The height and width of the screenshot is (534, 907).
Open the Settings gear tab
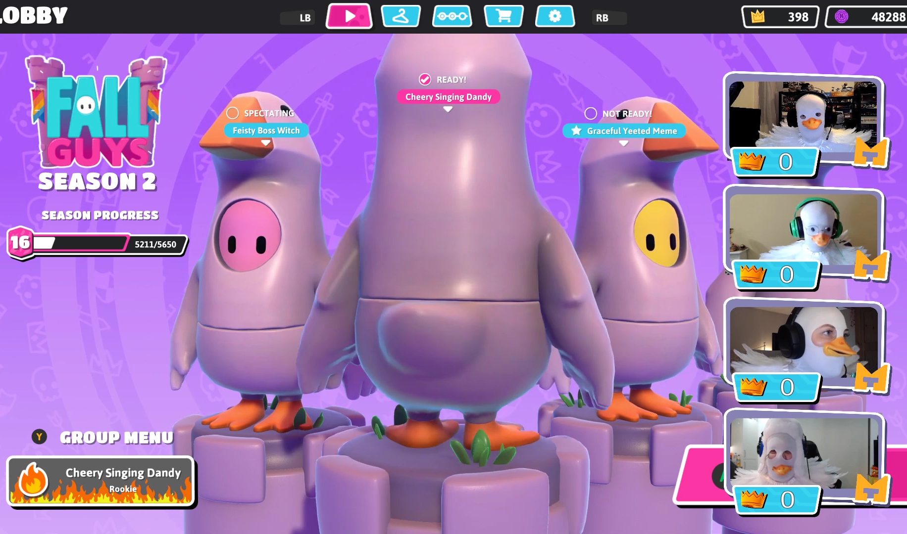(555, 16)
